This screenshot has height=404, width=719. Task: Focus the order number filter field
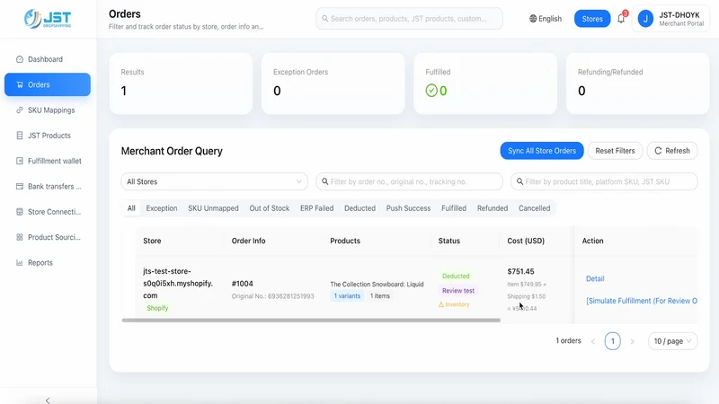point(409,182)
